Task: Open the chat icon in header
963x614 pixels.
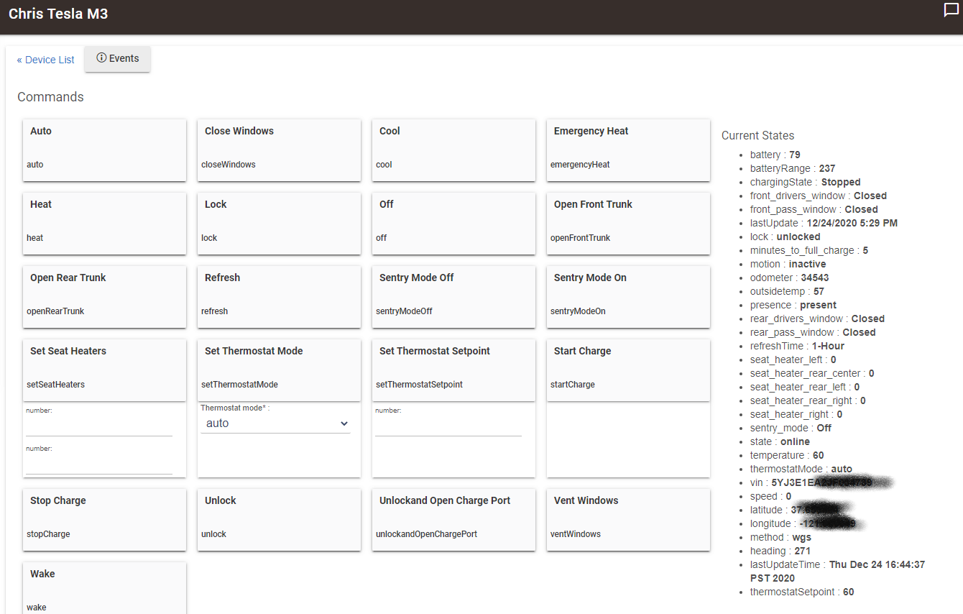Action: click(951, 10)
